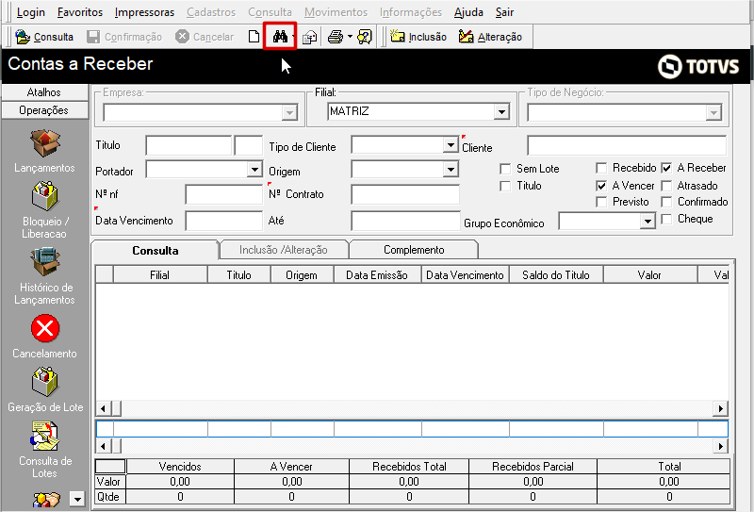Click the Nº nf input field

click(223, 194)
